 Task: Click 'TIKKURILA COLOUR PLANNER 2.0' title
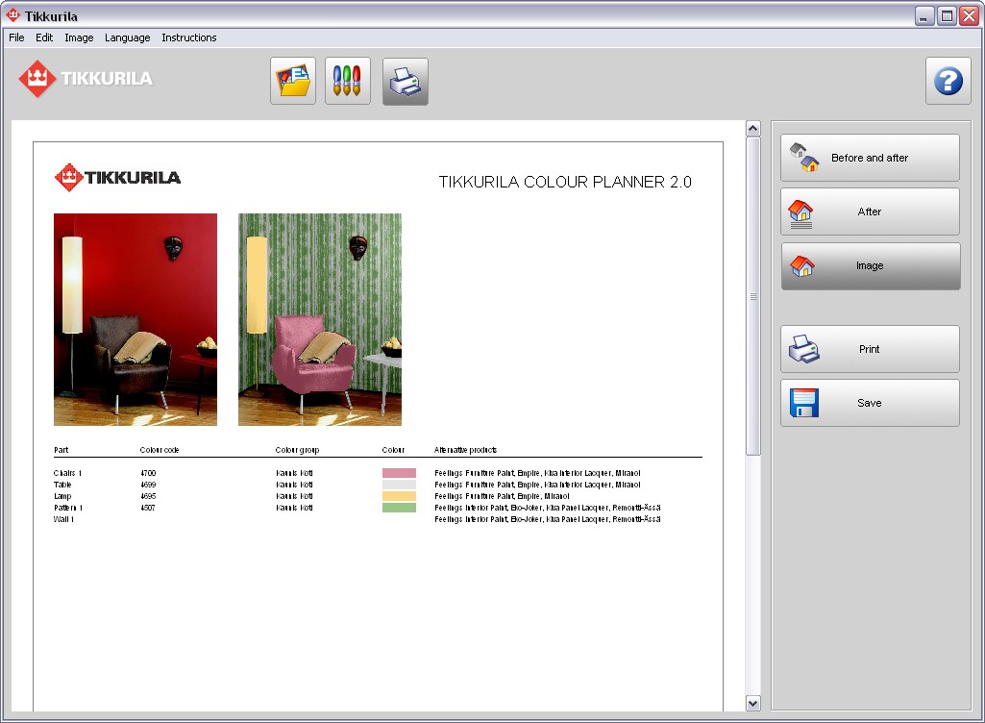click(565, 183)
